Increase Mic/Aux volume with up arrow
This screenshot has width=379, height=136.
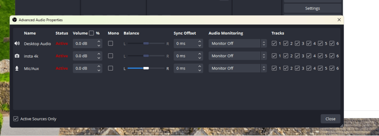99,66
